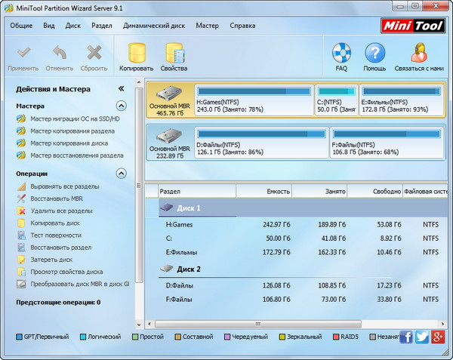Sort by the Емкость column header
Image resolution: width=453 pixels, height=360 pixels.
[264, 191]
